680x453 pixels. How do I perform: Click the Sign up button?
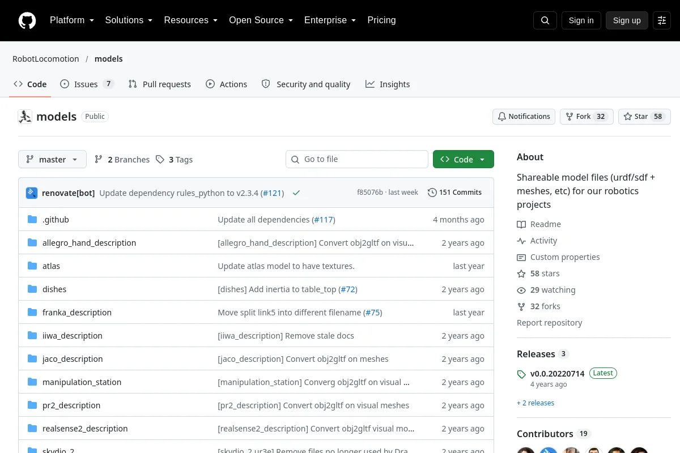tap(627, 20)
